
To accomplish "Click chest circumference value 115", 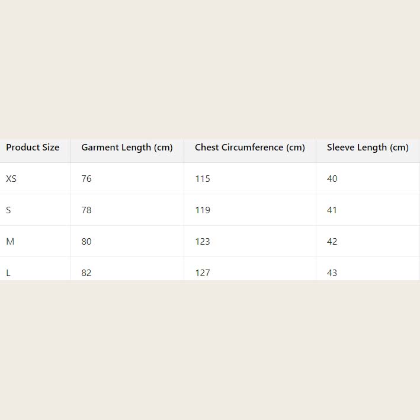I will click(203, 179).
